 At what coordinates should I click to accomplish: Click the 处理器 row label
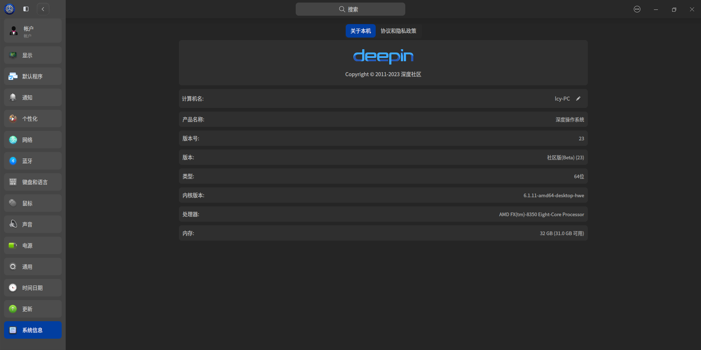[x=191, y=214]
